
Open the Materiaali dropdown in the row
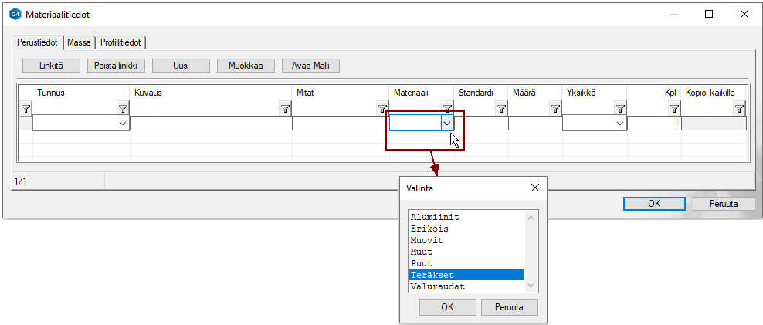click(446, 124)
